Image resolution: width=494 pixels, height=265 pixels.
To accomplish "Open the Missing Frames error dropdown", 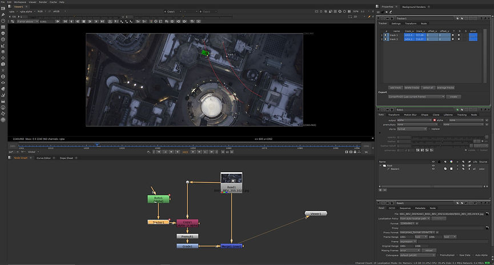I will click(x=410, y=251).
